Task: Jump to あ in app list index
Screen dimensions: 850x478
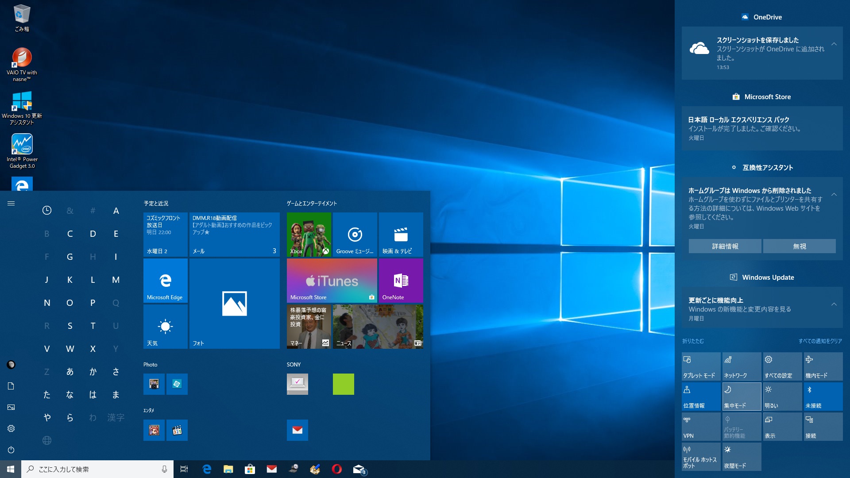Action: [70, 372]
